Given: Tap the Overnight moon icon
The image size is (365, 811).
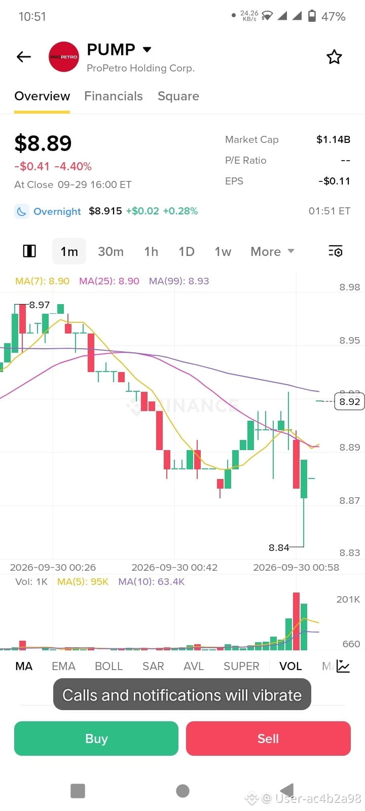Looking at the screenshot, I should coord(21,211).
